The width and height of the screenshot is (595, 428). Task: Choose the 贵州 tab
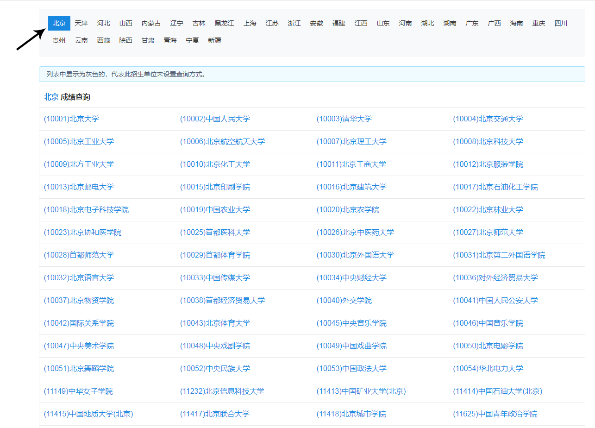(59, 40)
